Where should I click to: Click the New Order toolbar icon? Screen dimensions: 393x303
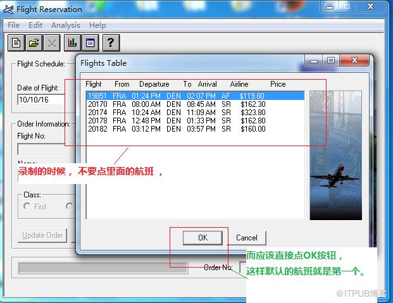pos(16,43)
